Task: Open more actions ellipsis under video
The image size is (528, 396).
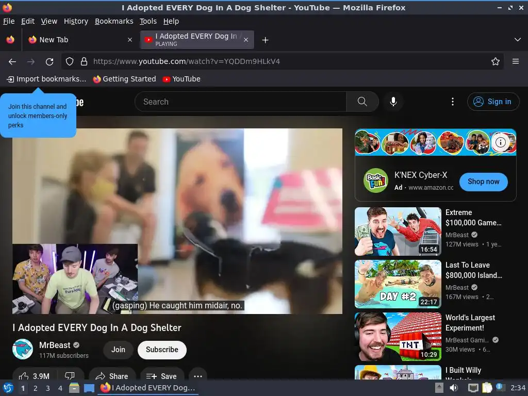Action: coord(198,376)
